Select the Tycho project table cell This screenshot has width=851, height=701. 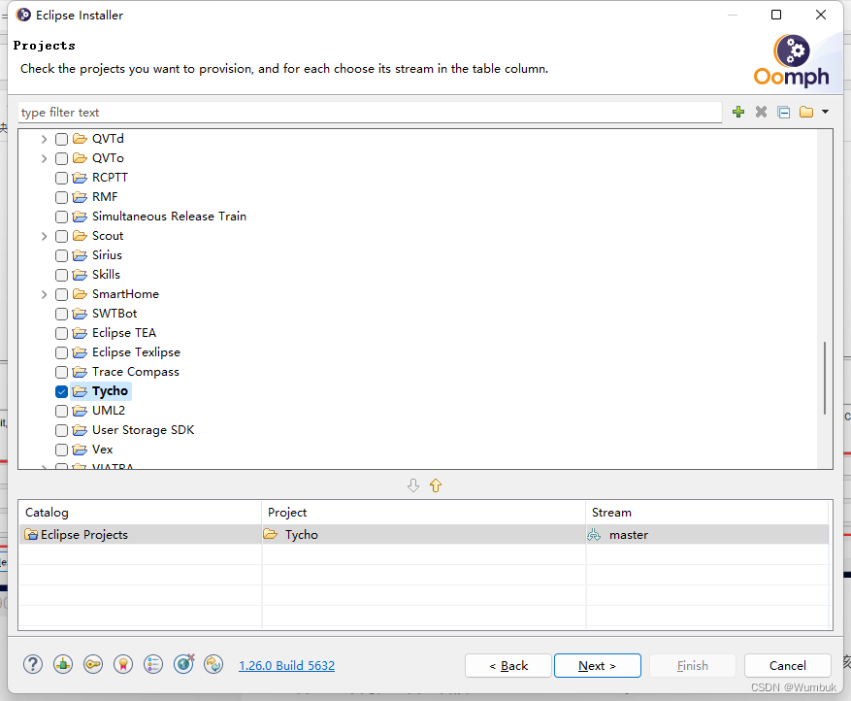[x=423, y=535]
